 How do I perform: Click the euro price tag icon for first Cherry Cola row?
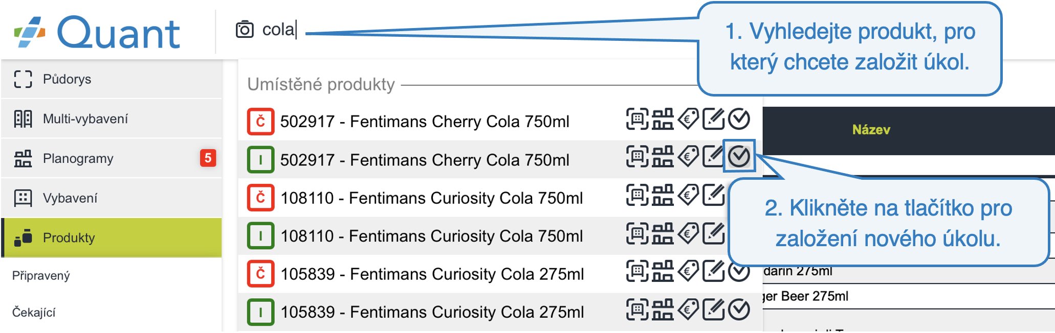tap(688, 119)
